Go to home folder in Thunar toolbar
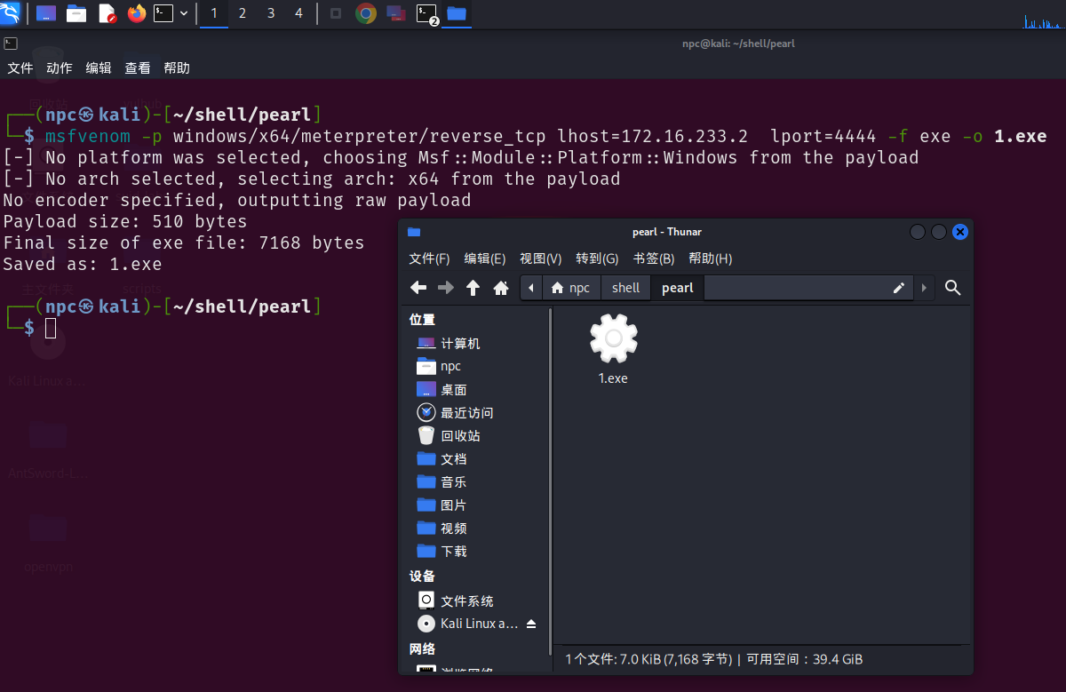Image resolution: width=1066 pixels, height=692 pixels. pyautogui.click(x=501, y=288)
